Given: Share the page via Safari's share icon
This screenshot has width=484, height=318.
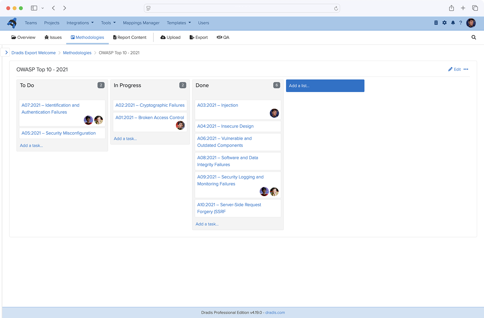Looking at the screenshot, I should click(451, 8).
